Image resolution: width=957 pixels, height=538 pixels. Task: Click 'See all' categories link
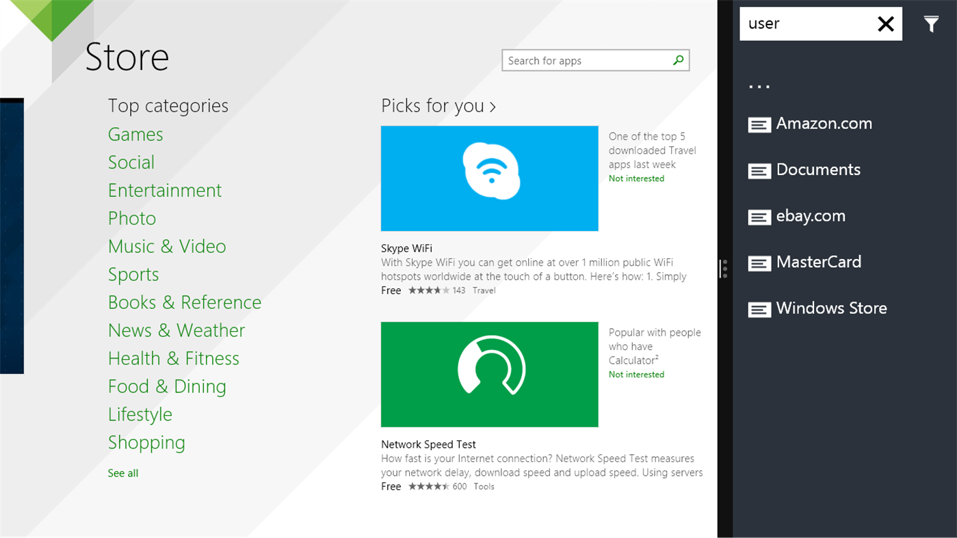(x=123, y=473)
